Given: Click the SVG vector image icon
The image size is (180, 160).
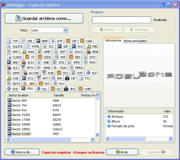Looking at the screenshot, I should point(55,62).
